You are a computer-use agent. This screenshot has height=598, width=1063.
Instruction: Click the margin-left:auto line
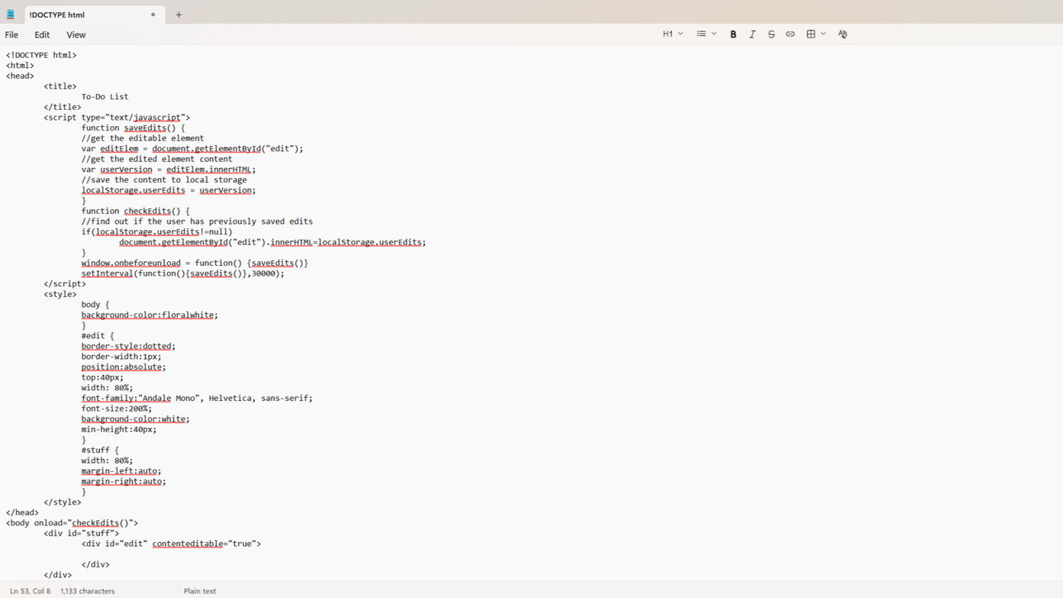click(x=121, y=471)
